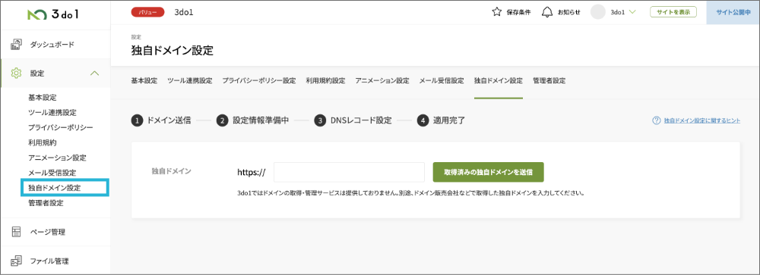Click step 4 適用完了
The height and width of the screenshot is (275, 760).
click(x=441, y=120)
